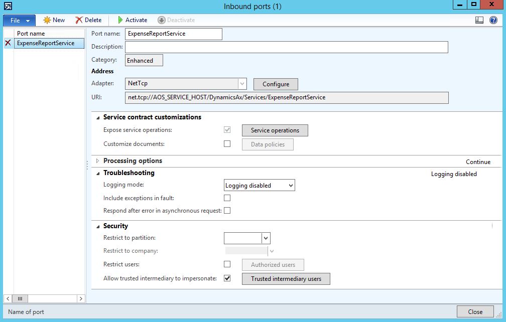Viewport: 506px width, 322px height.
Task: Expand the Processing options section
Action: pyautogui.click(x=98, y=160)
